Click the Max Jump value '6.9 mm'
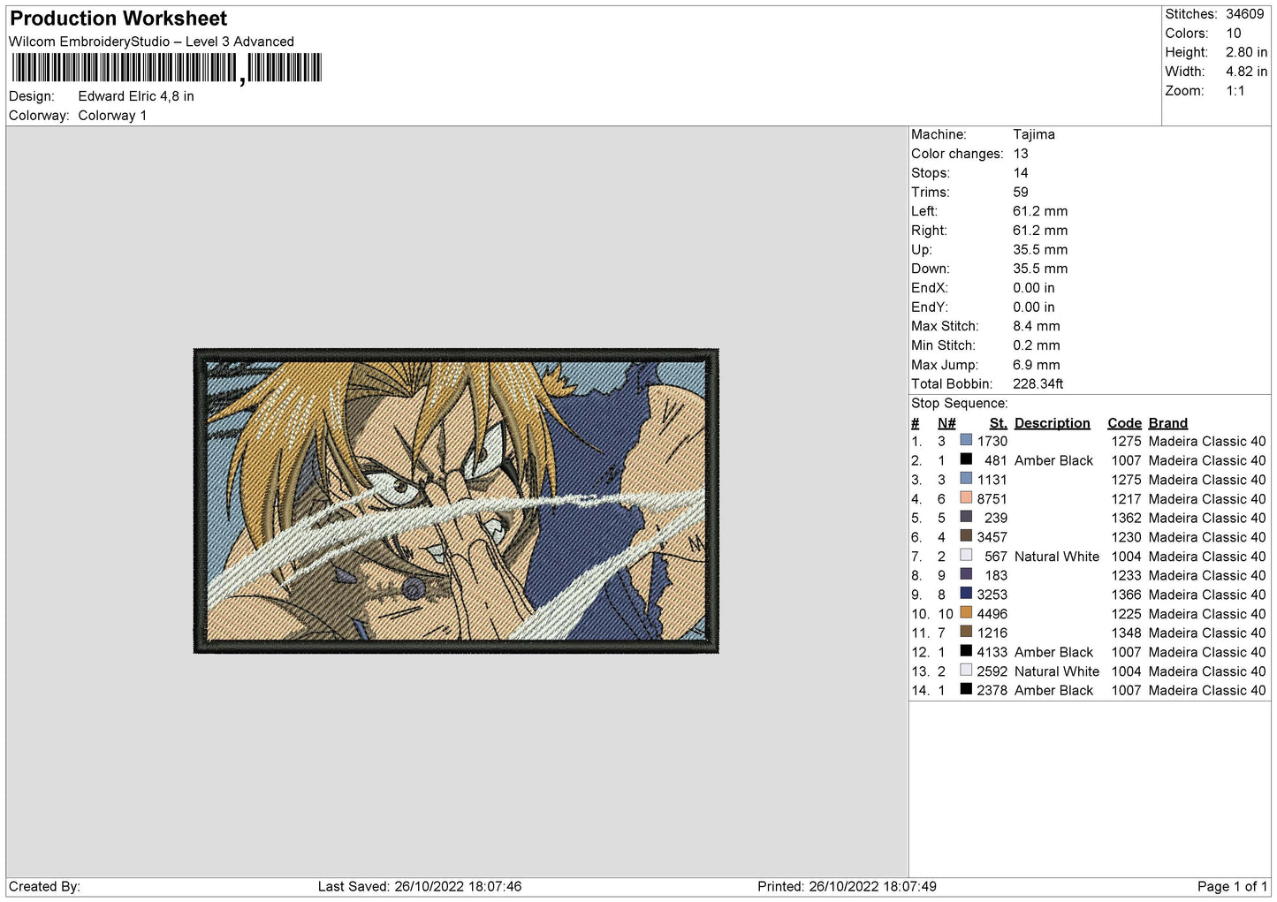 [1037, 365]
